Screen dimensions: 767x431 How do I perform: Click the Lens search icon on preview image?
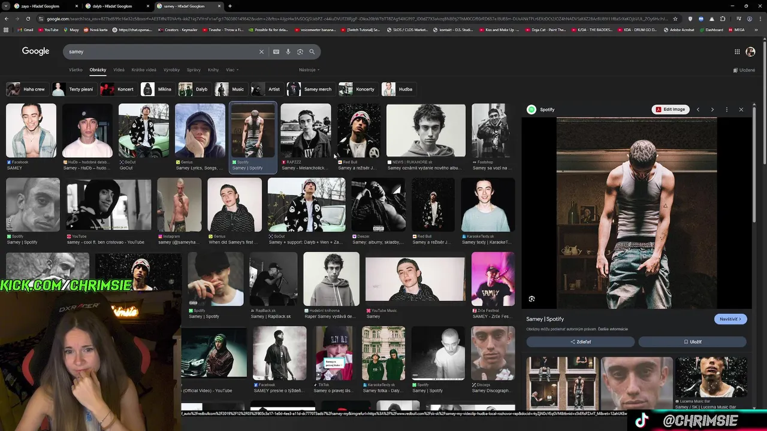(532, 299)
